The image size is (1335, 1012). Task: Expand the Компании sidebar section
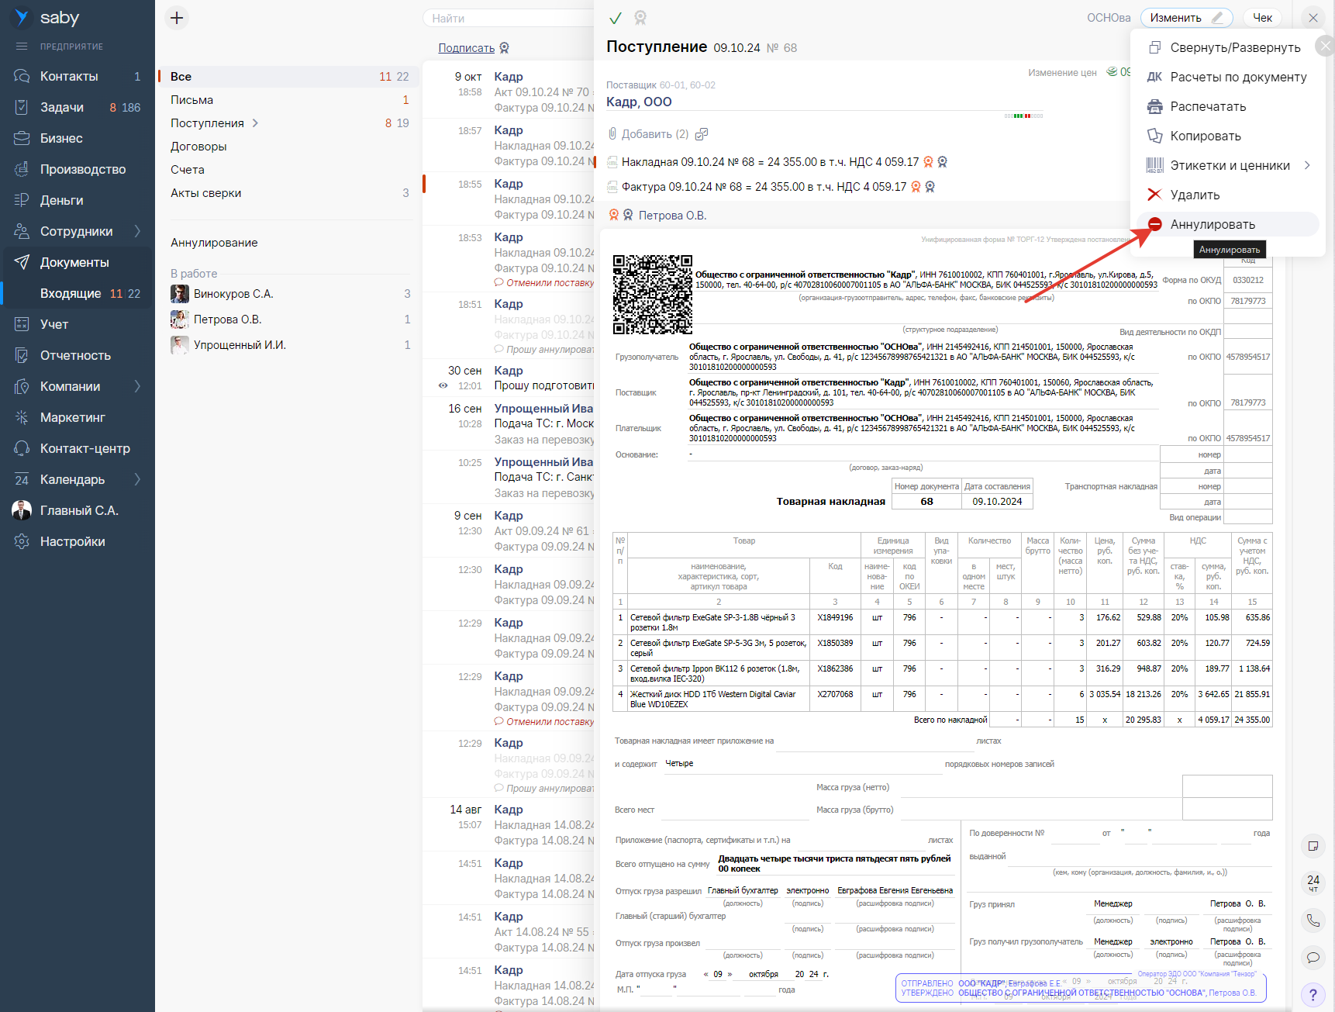(x=137, y=386)
